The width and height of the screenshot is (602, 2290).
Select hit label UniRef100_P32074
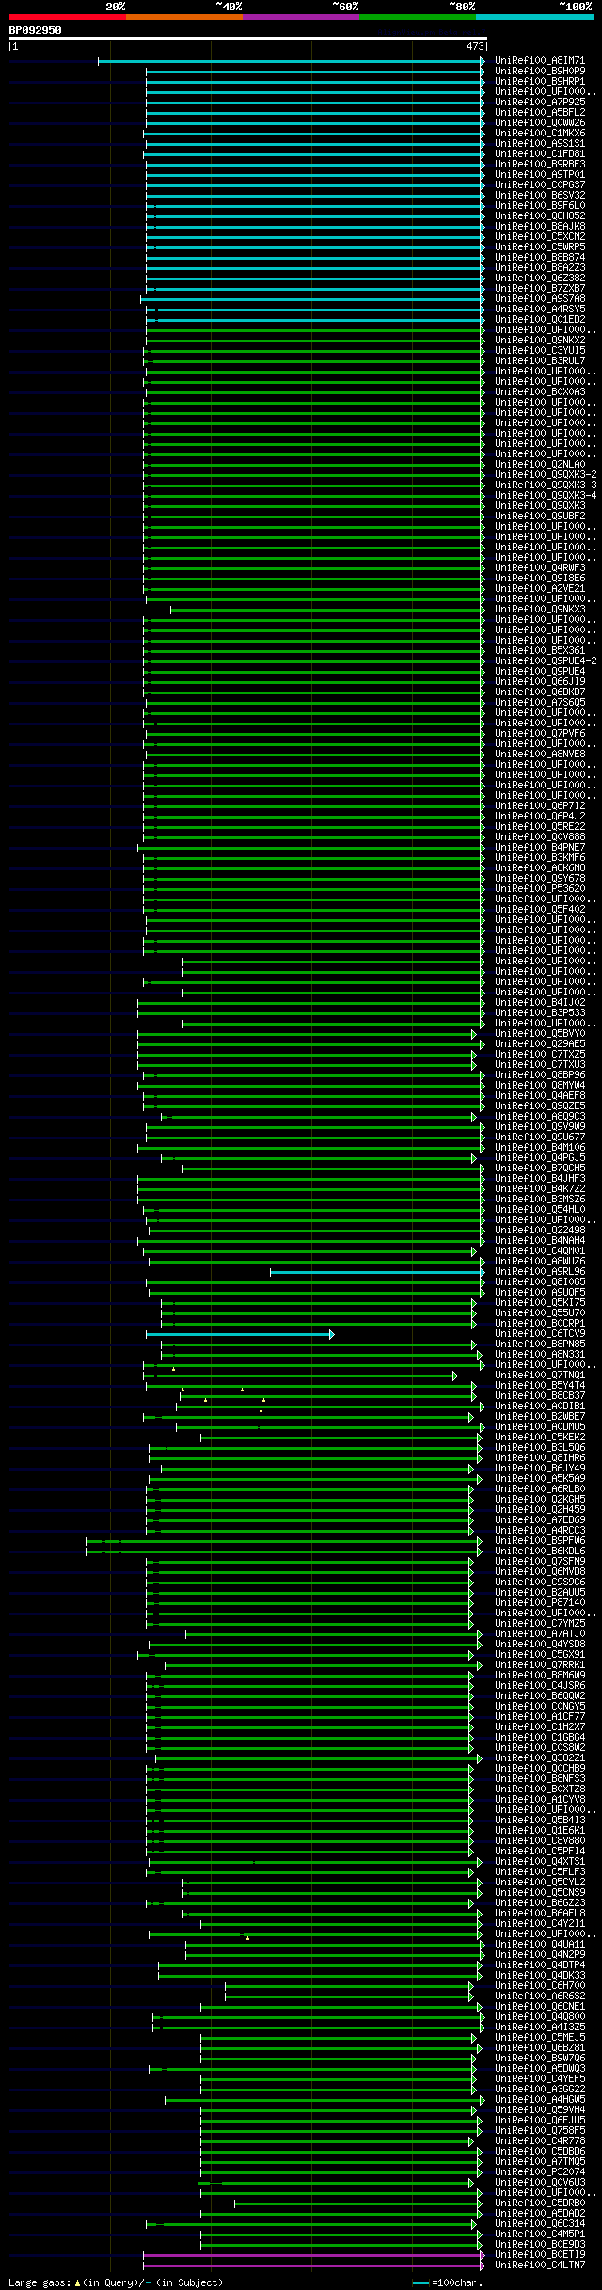[540, 2171]
